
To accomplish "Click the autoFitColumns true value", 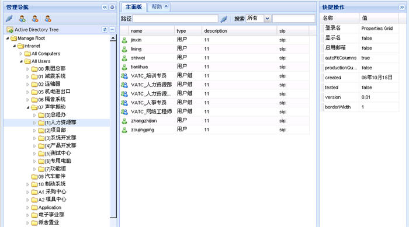I will coord(365,58).
